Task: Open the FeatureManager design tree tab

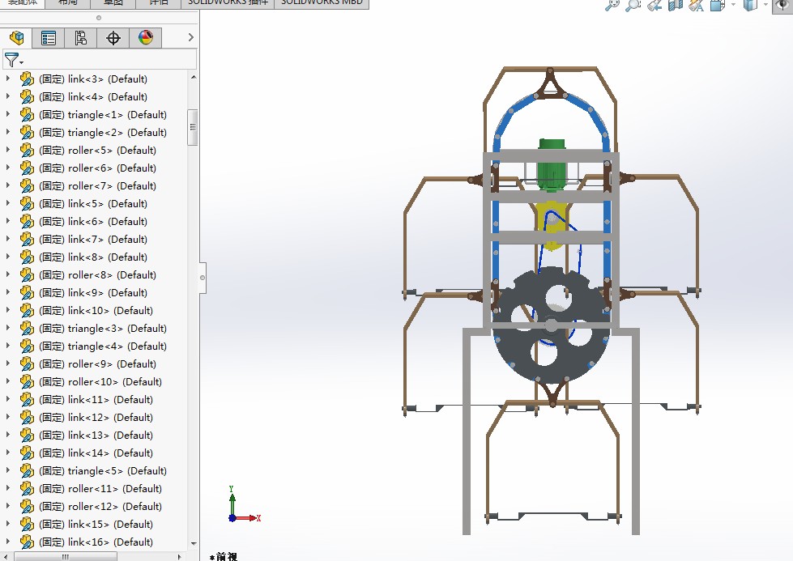Action: (x=17, y=38)
